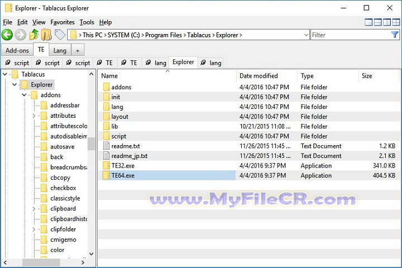This screenshot has width=402, height=268.
Task: Click the Tablacus Explorer title bar icon
Action: click(x=8, y=8)
